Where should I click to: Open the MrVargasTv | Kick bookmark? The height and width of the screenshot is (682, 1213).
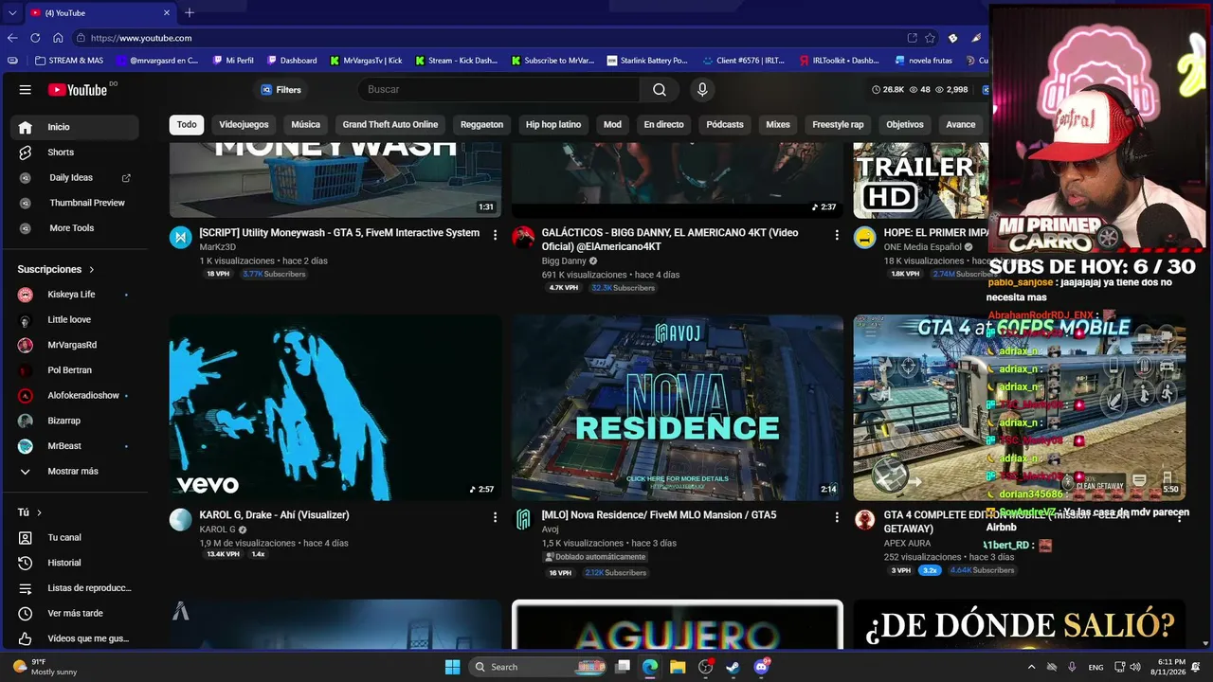click(x=366, y=61)
